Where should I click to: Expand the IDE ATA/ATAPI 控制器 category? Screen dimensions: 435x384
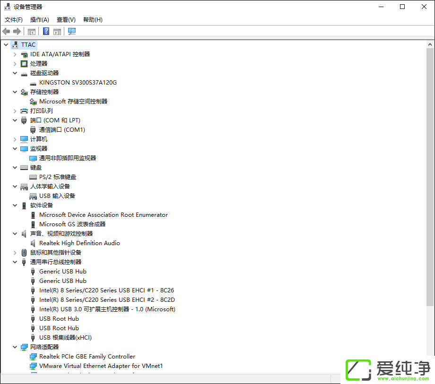pos(15,54)
